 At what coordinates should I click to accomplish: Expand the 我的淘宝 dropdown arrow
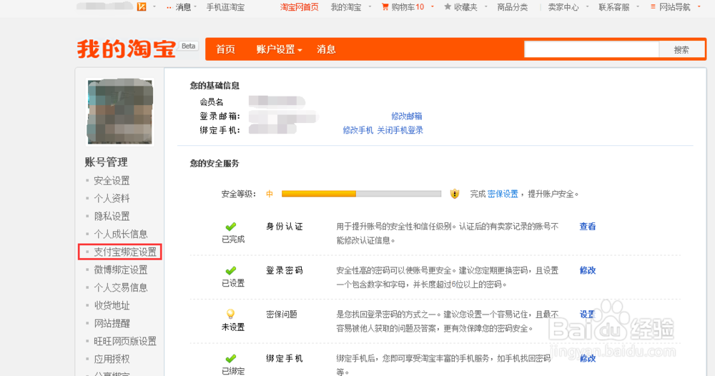pyautogui.click(x=370, y=6)
